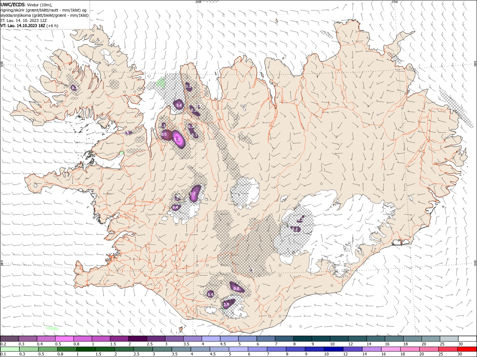Click the 30 value under lower legend row

(461, 354)
